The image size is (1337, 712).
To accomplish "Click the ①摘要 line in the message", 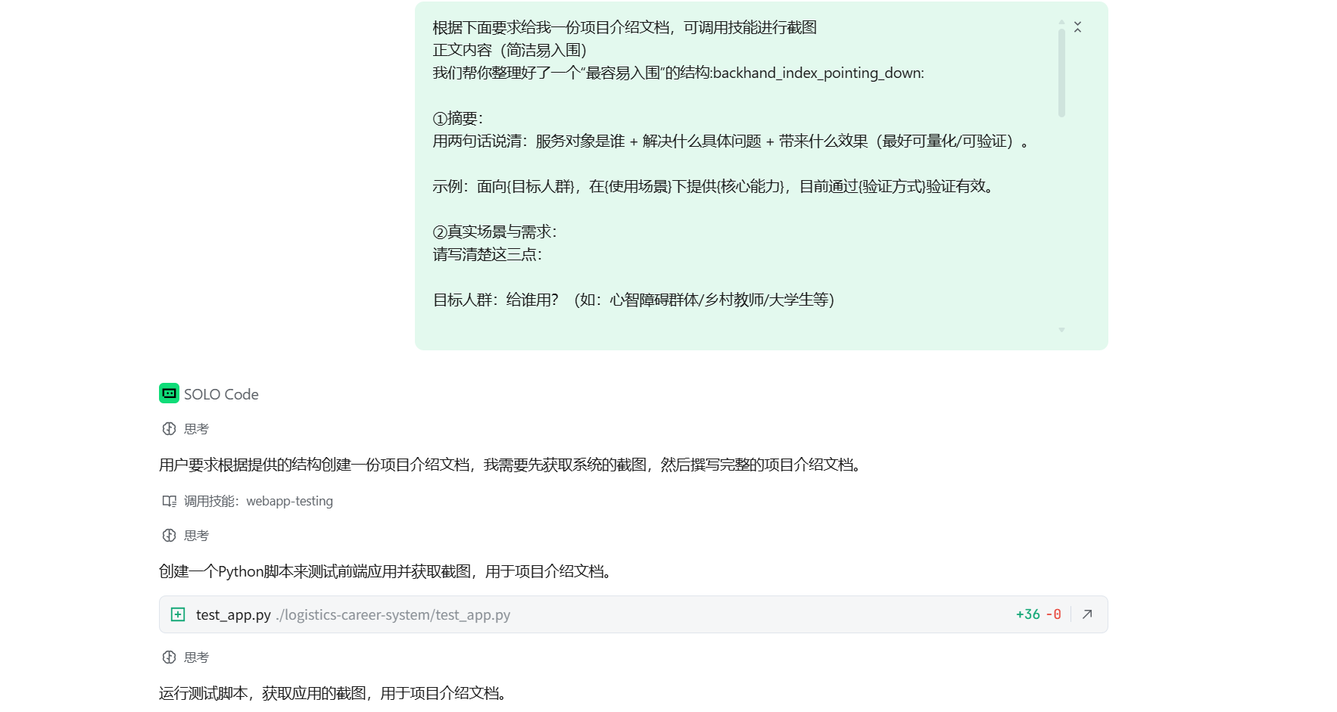I will pos(458,119).
